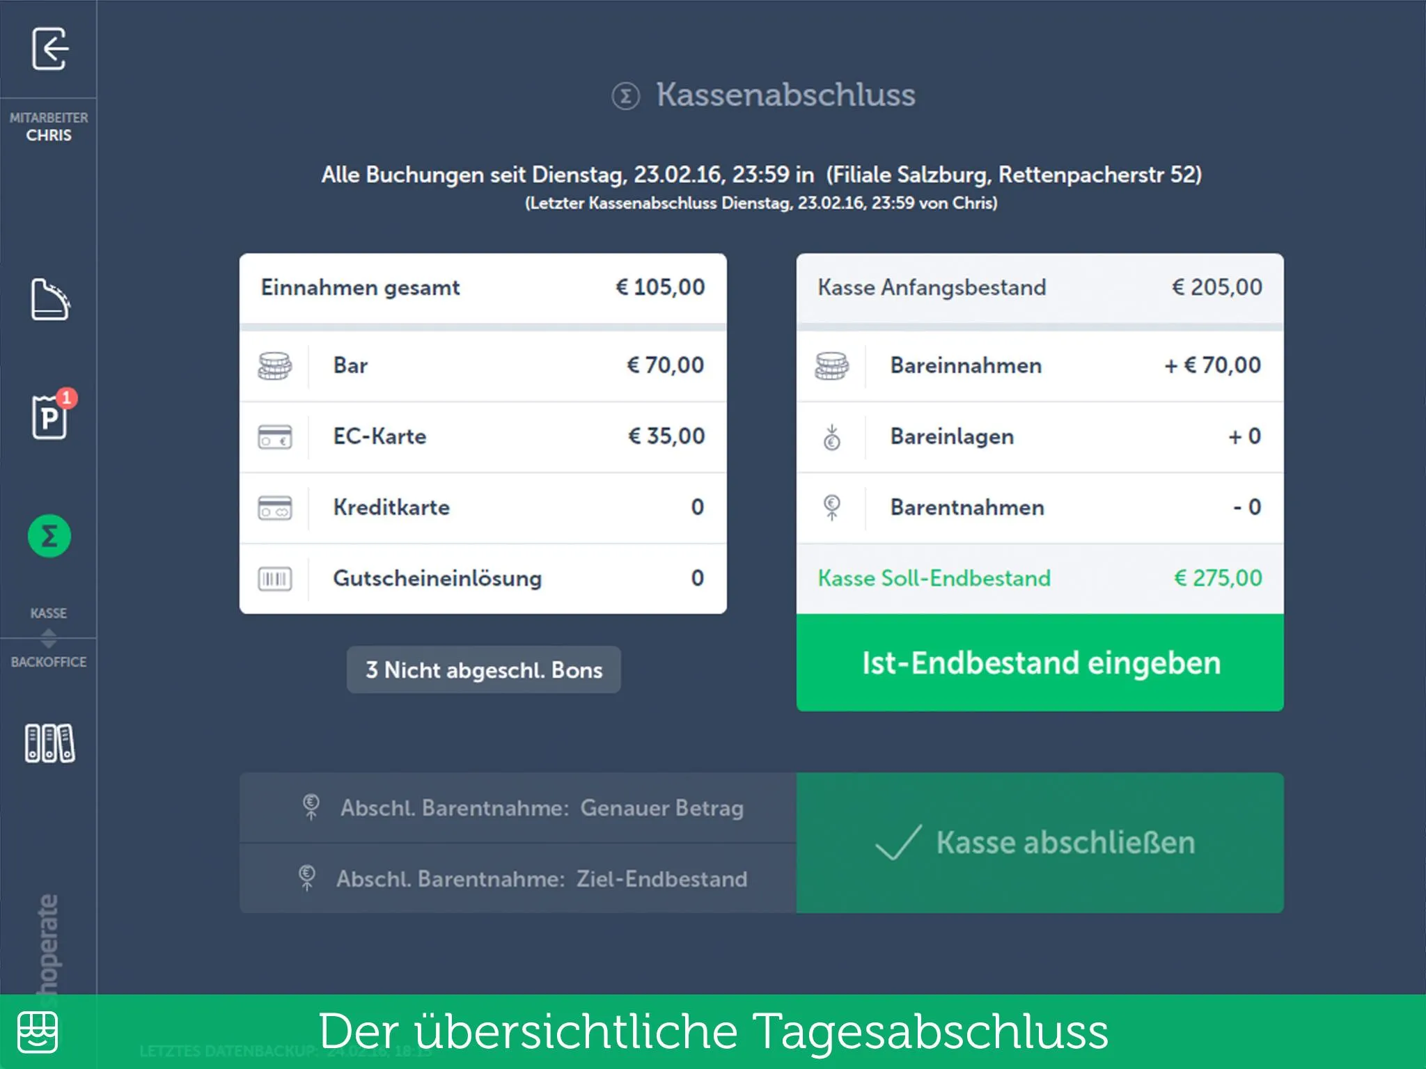Click the EC-Karte card icon

tap(275, 437)
